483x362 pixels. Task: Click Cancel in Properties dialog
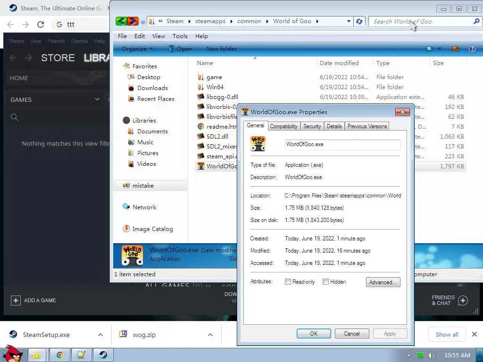point(352,333)
